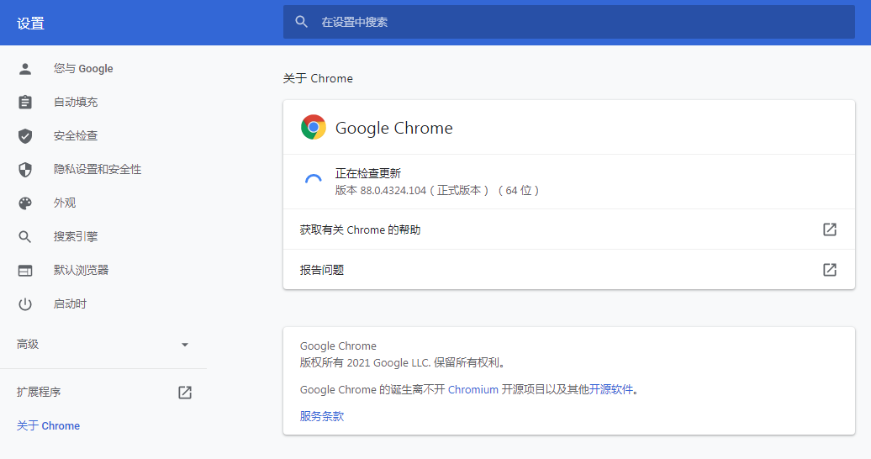Click the person icon beside 您与 Google
The image size is (871, 459).
click(x=25, y=69)
